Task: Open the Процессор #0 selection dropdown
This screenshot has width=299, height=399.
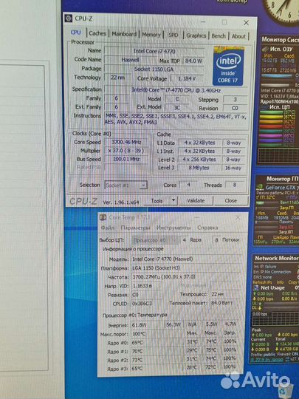Action: [x=155, y=240]
